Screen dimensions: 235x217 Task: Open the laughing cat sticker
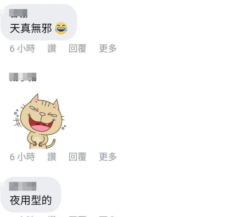click(39, 121)
